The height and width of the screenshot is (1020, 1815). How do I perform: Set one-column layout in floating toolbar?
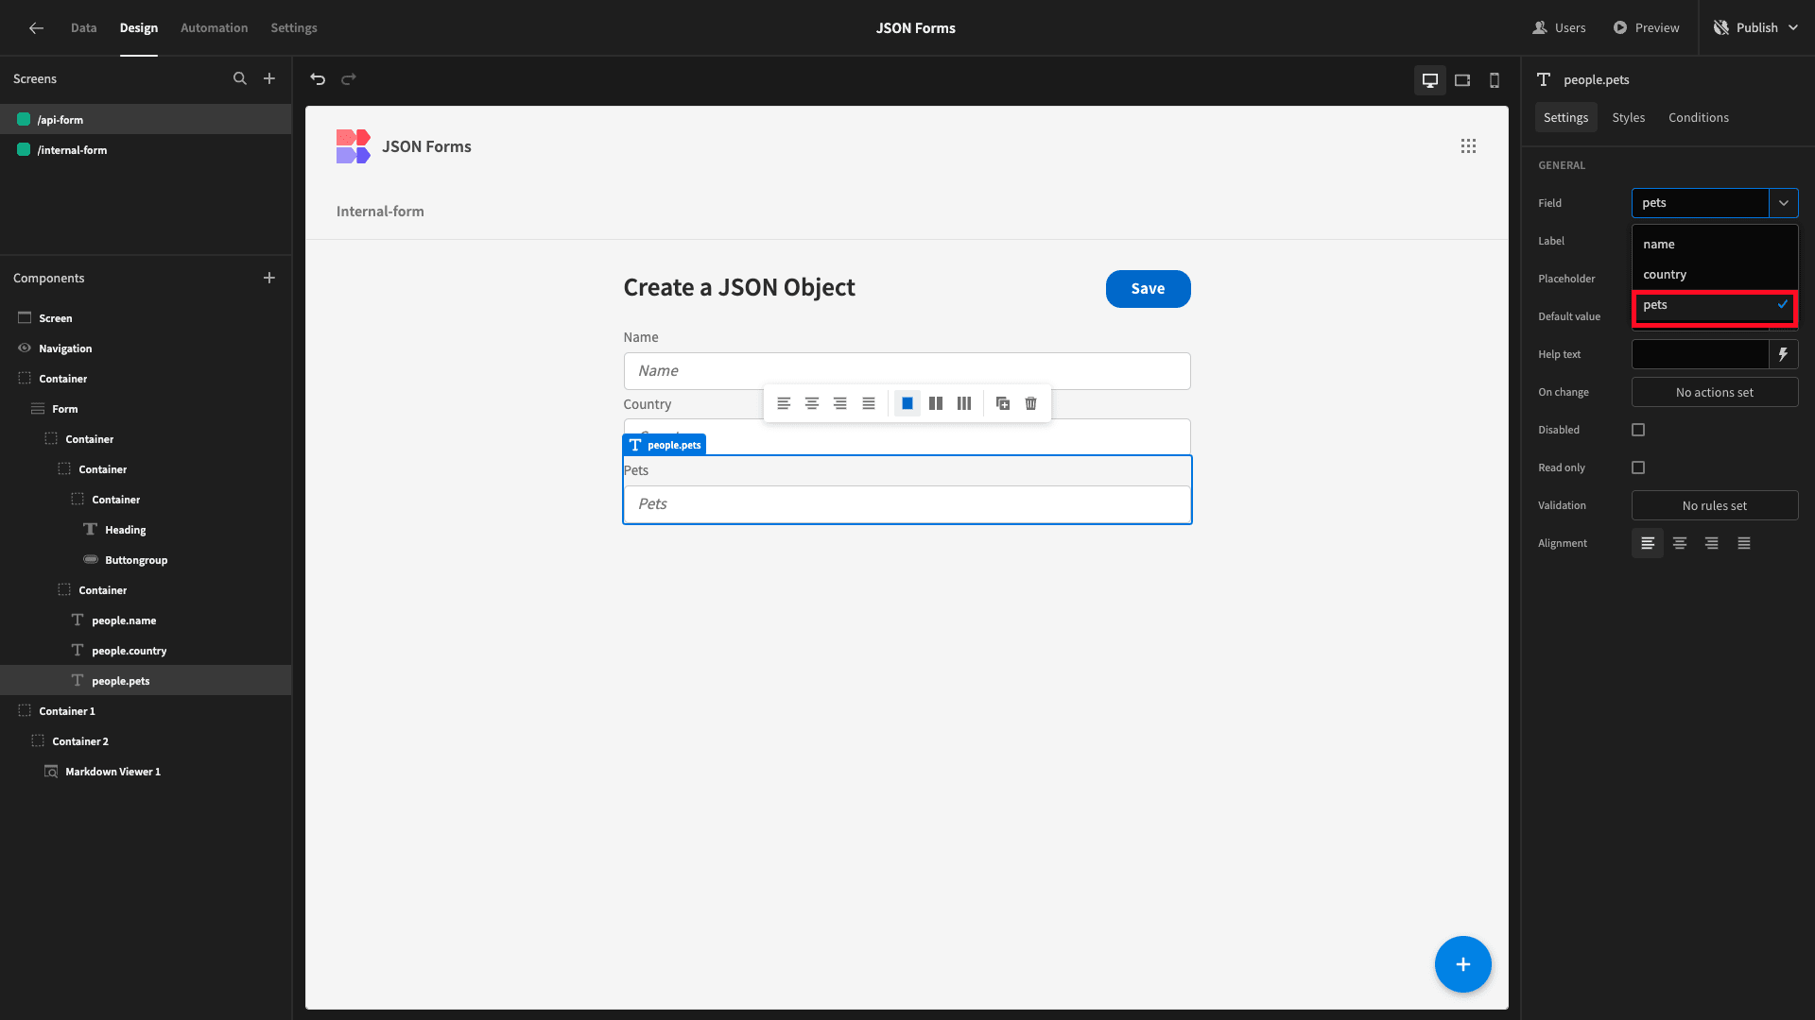(x=907, y=404)
